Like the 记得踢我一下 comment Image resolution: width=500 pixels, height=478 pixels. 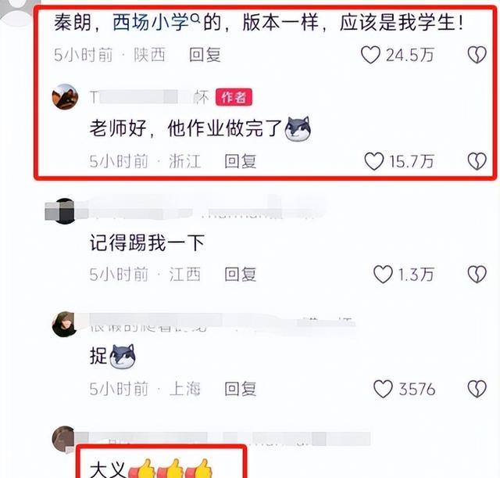pyautogui.click(x=383, y=274)
